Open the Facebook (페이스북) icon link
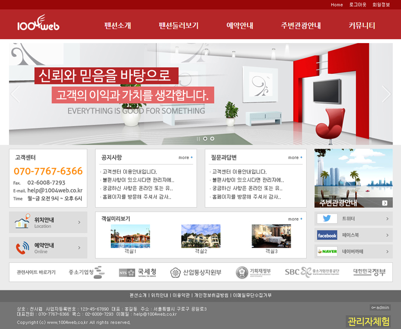Screen dimensions: 401x329 pos(327,235)
